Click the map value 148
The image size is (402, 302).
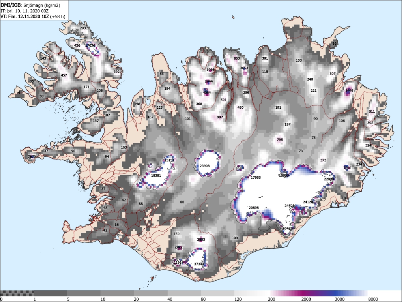(137, 104)
